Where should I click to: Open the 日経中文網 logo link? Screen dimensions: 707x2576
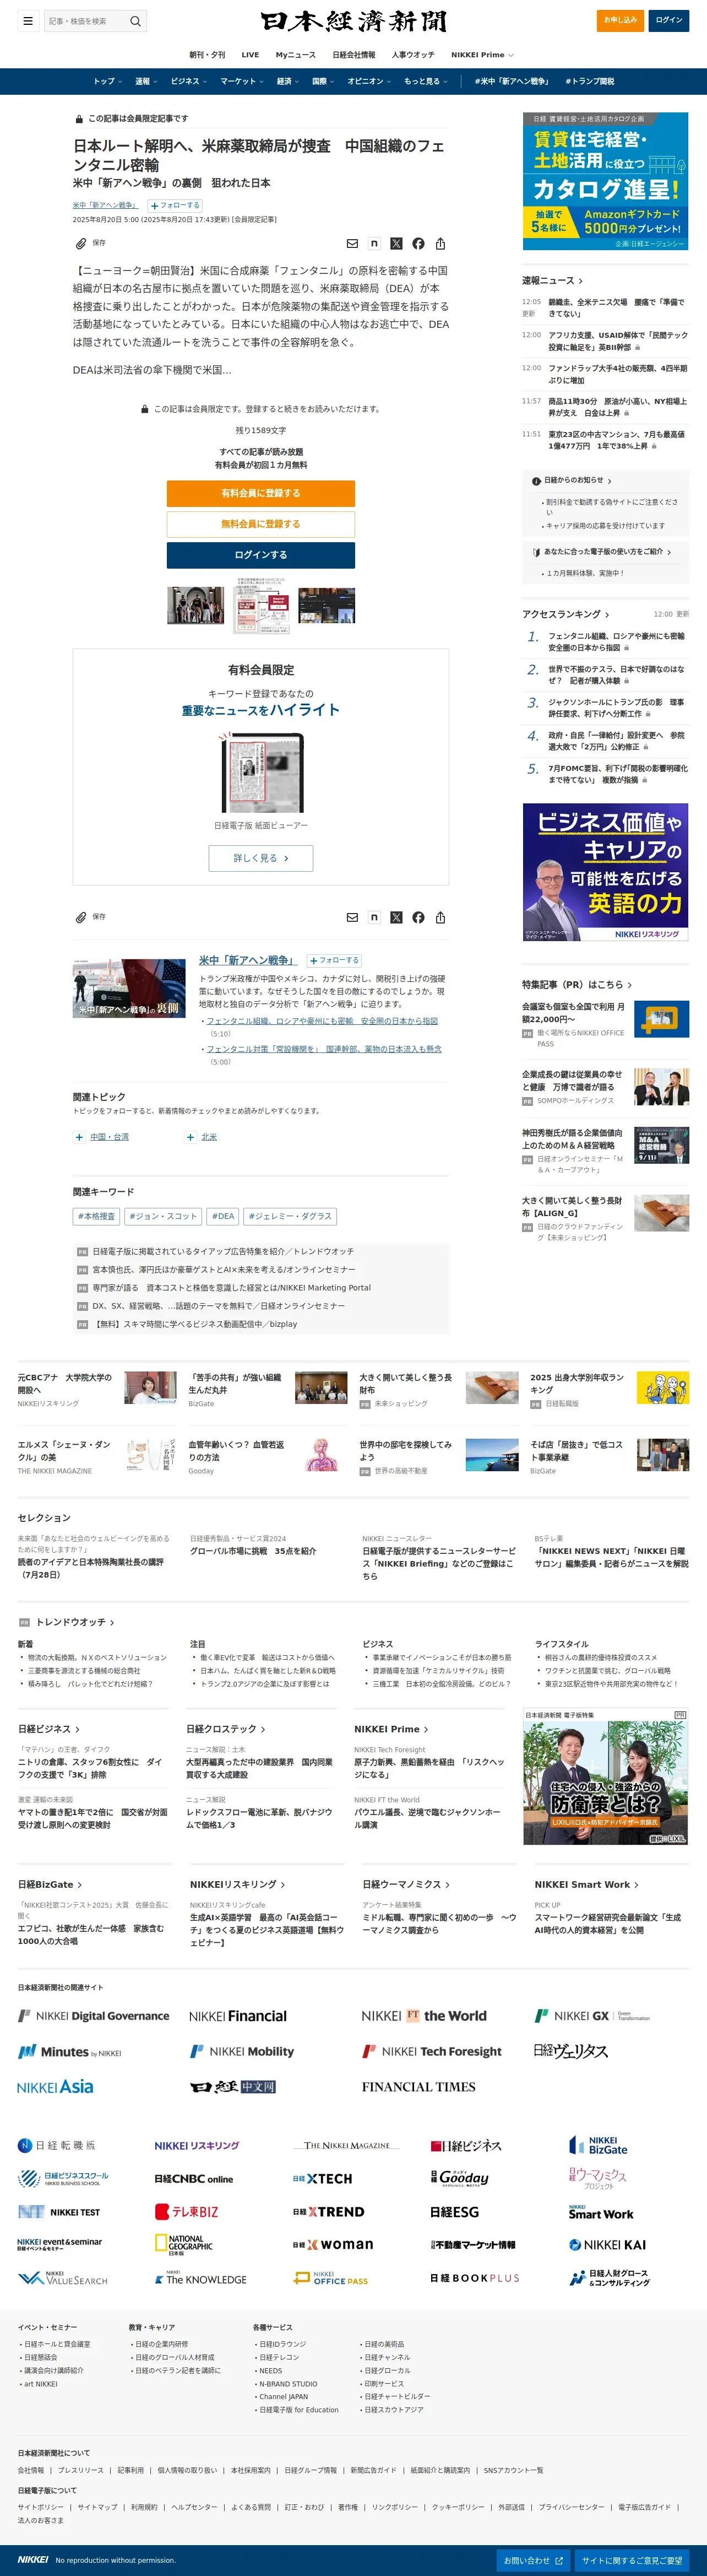[233, 2087]
